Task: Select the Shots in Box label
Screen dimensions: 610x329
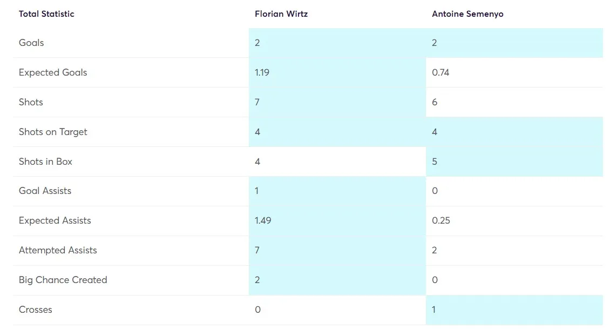Action: (x=45, y=162)
